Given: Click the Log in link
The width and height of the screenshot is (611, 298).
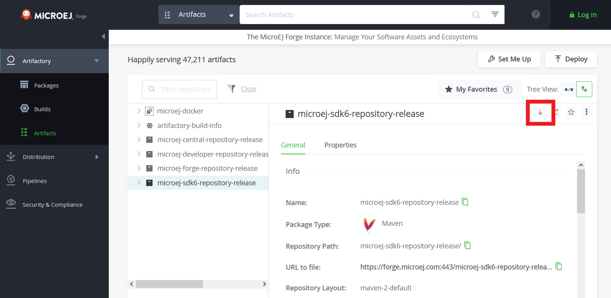Looking at the screenshot, I should (583, 15).
